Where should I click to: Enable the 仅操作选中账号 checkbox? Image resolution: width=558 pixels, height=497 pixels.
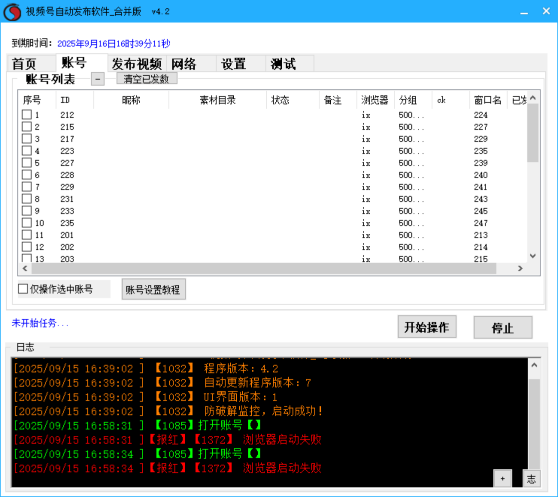click(23, 289)
